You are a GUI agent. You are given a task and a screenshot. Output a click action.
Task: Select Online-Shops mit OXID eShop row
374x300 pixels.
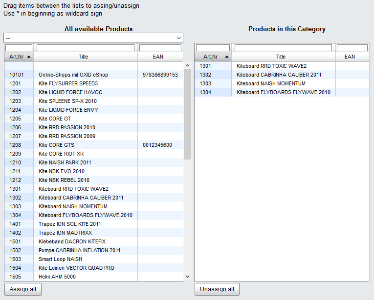93,75
